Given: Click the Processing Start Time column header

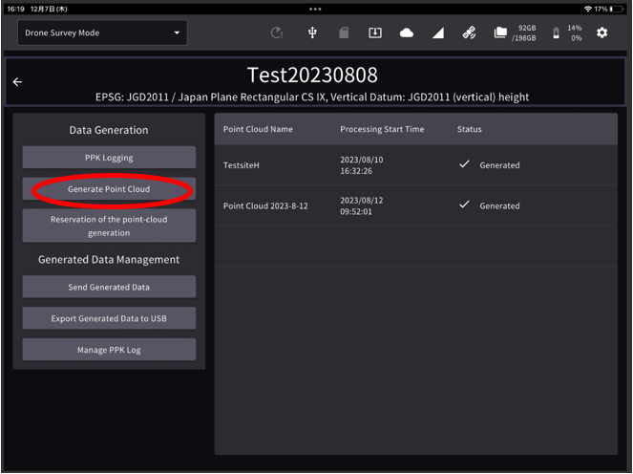Looking at the screenshot, I should [x=382, y=129].
